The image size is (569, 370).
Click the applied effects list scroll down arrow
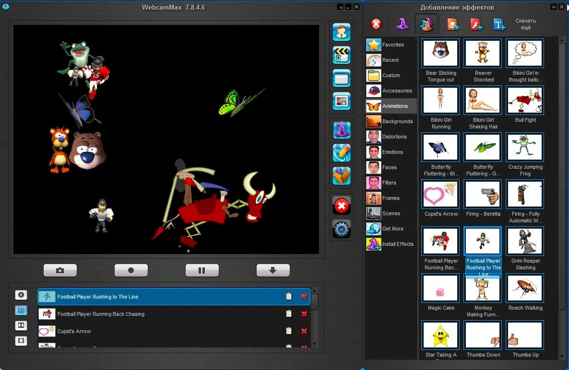pos(314,344)
